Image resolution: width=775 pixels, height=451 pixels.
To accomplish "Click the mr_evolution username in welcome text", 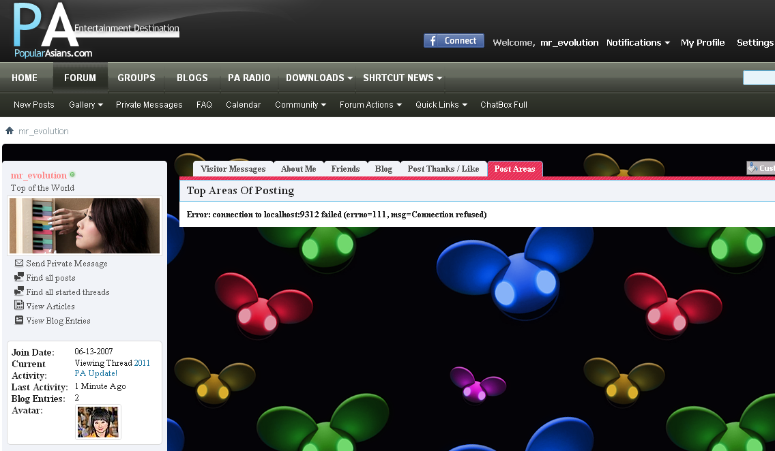I will pos(570,42).
